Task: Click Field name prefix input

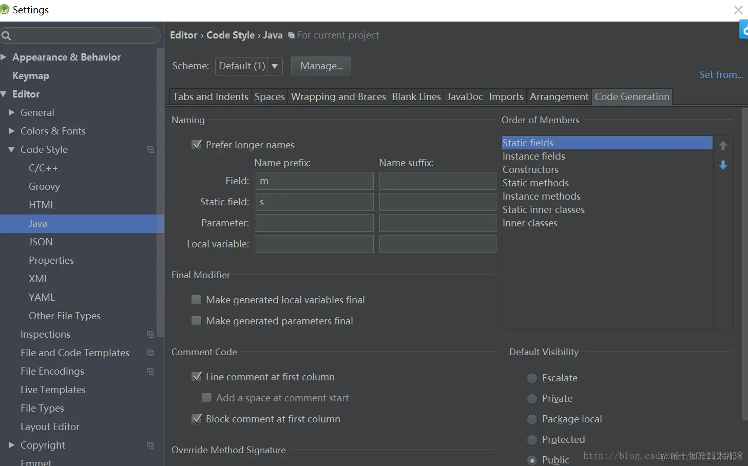Action: 314,181
